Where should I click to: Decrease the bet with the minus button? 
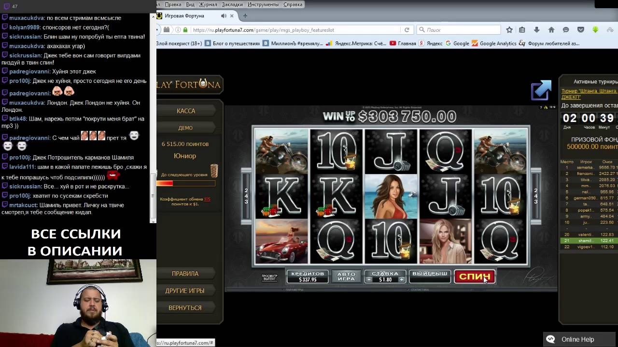pyautogui.click(x=369, y=280)
